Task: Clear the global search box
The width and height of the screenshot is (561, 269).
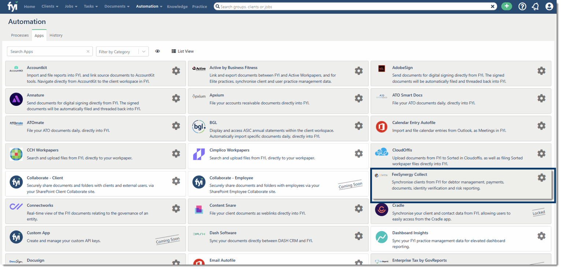Action: pyautogui.click(x=493, y=7)
